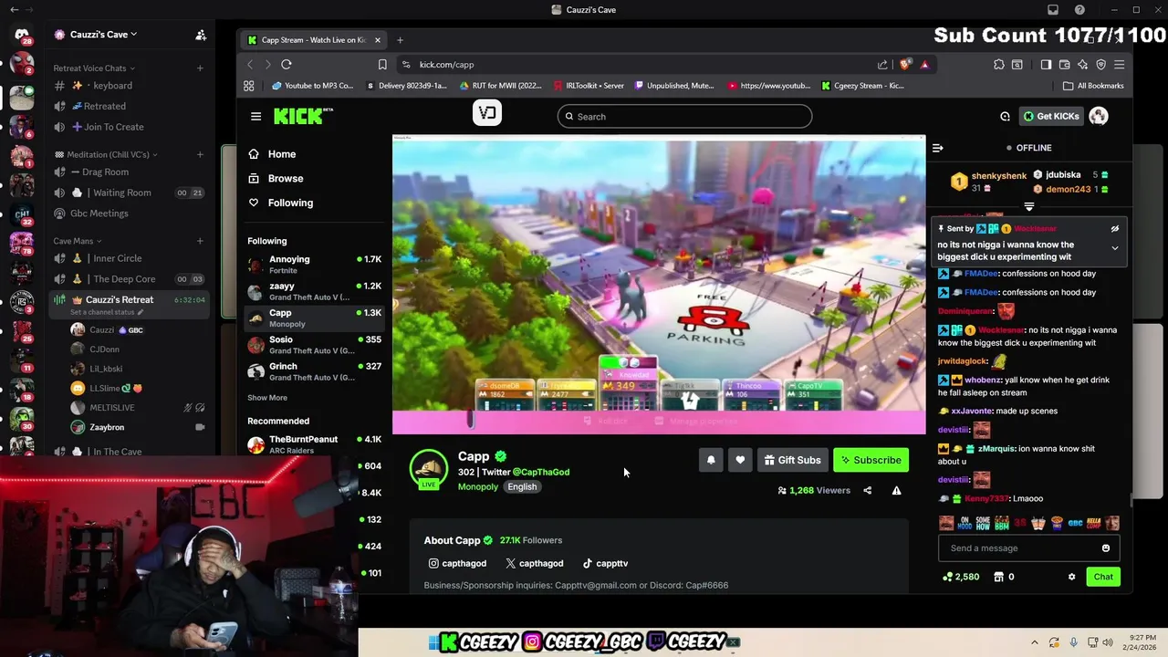Share page icon in browser address bar

pos(882,65)
